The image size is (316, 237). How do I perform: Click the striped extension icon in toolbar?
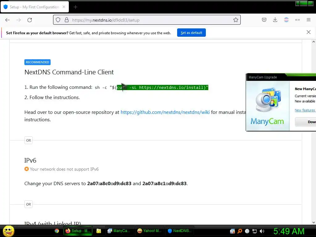point(286,20)
